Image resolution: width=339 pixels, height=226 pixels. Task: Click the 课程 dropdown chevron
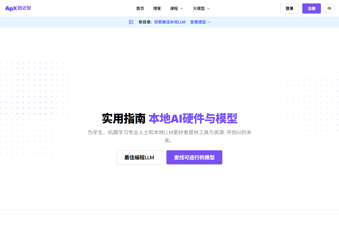[x=182, y=9]
